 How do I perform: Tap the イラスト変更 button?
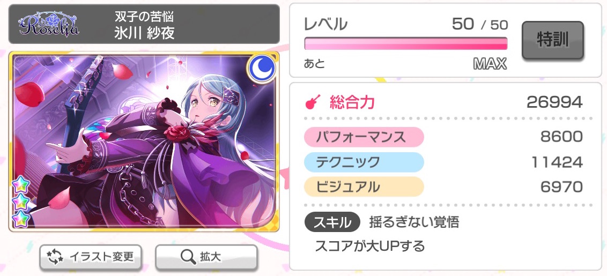91,257
